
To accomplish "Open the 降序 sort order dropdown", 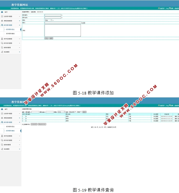I will coord(79,112).
